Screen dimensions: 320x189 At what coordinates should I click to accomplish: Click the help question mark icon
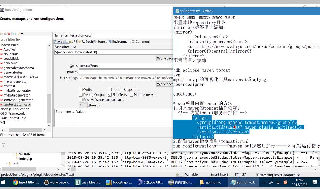[x=3, y=145]
